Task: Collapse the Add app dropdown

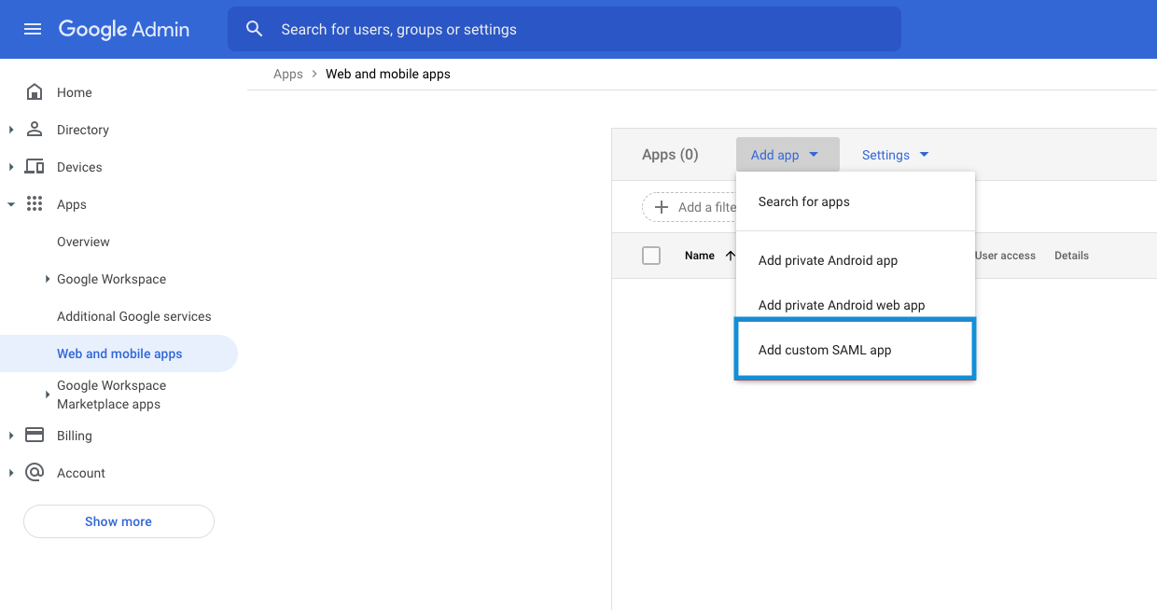Action: click(787, 155)
